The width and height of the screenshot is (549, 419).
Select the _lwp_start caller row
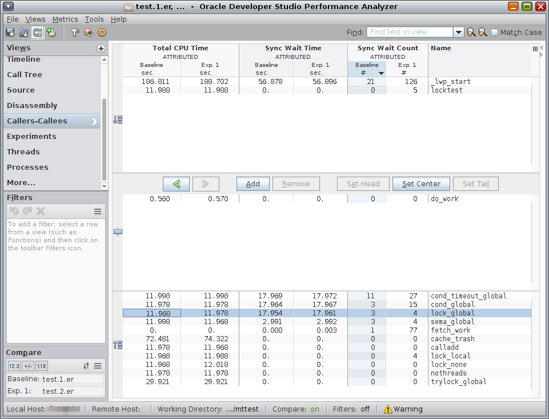pos(327,82)
